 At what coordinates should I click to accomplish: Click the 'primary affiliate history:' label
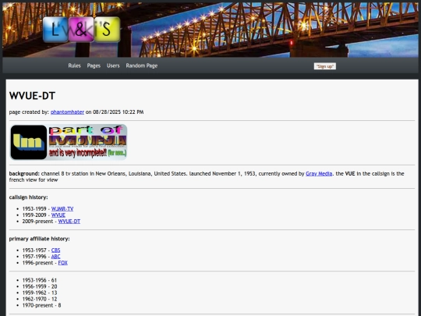pos(39,239)
